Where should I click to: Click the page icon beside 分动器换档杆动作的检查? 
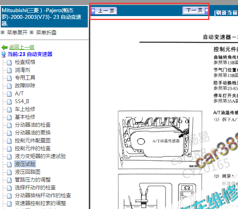tap(9, 196)
